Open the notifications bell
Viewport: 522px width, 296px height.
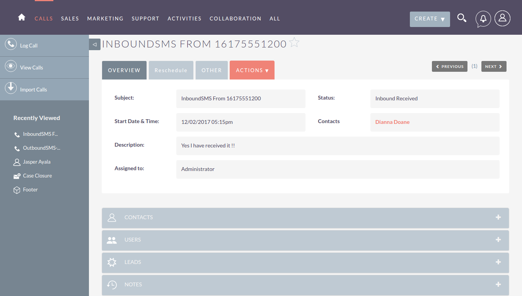click(x=483, y=19)
